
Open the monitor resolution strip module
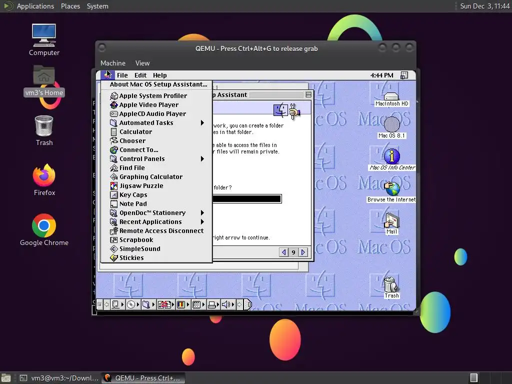click(x=198, y=304)
